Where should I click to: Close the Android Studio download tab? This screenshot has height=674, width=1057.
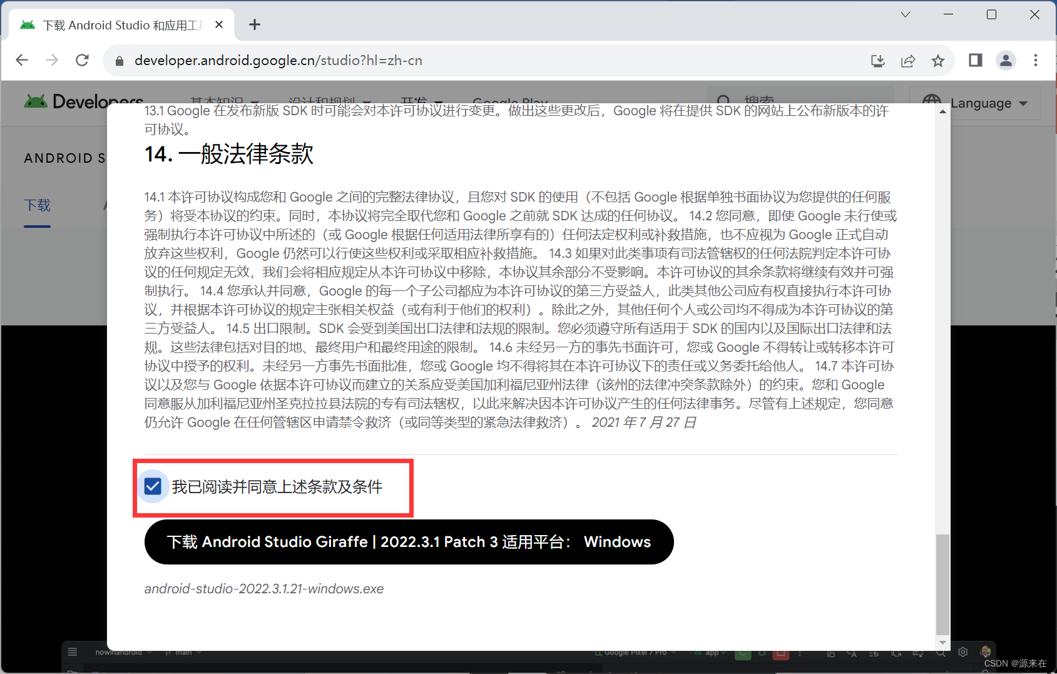(219, 24)
